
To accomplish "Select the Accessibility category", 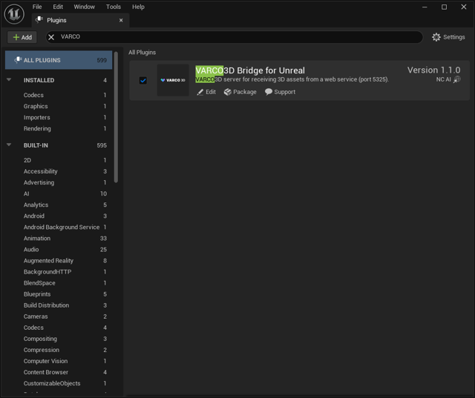I will tap(59, 171).
